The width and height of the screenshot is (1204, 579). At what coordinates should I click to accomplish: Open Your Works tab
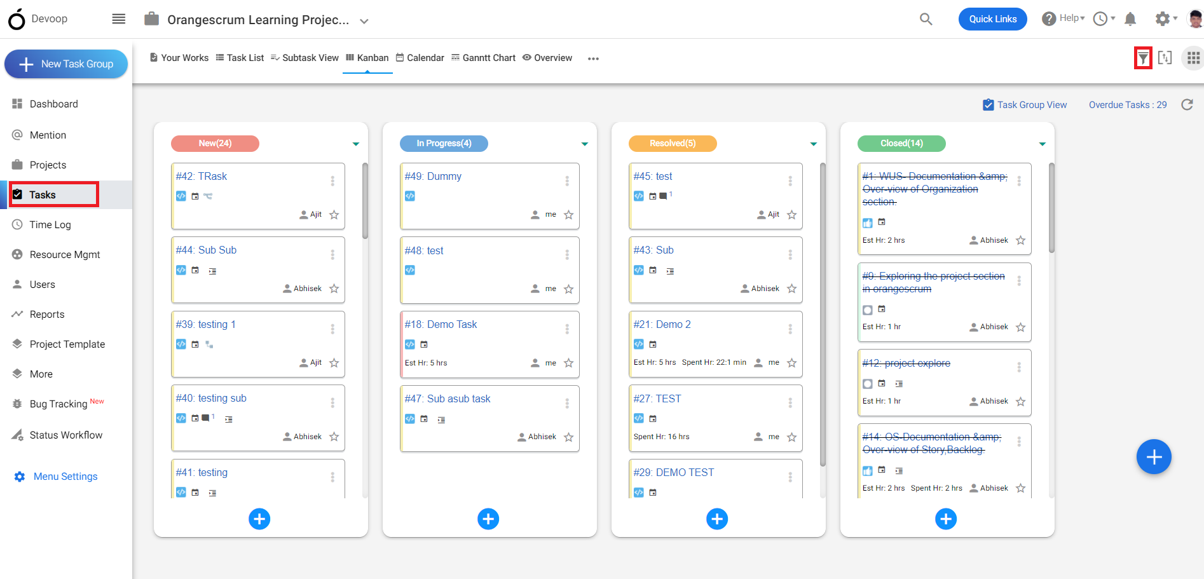coord(179,58)
